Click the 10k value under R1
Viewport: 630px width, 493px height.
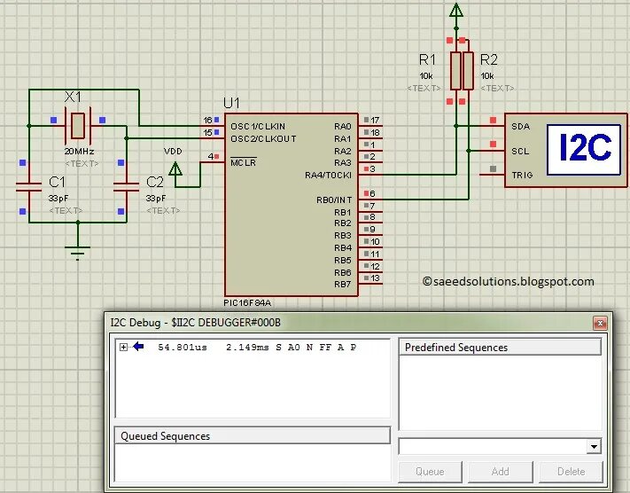(x=426, y=76)
